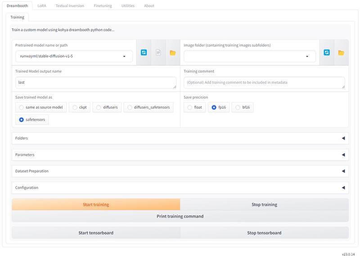This screenshot has width=360, height=258.
Task: Focus the Trained Model output name field
Action: click(x=96, y=82)
